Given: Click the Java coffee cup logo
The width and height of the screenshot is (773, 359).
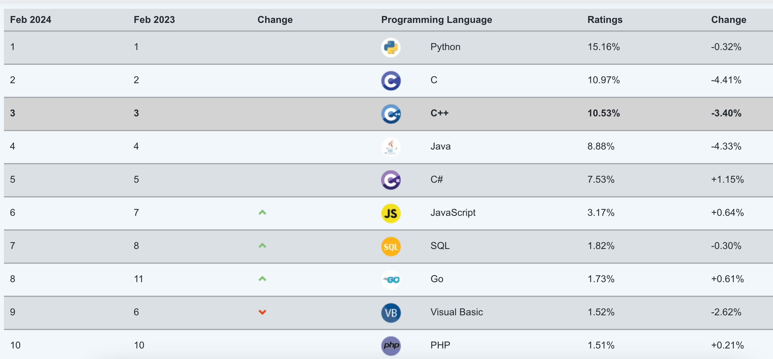Looking at the screenshot, I should (391, 146).
